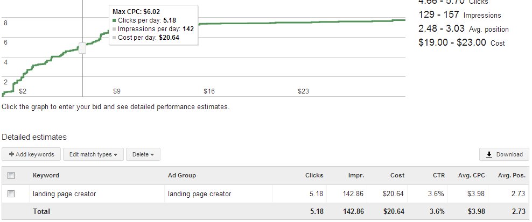This screenshot has height=222, width=532.
Task: Expand the Delete dropdown menu
Action: click(x=143, y=154)
